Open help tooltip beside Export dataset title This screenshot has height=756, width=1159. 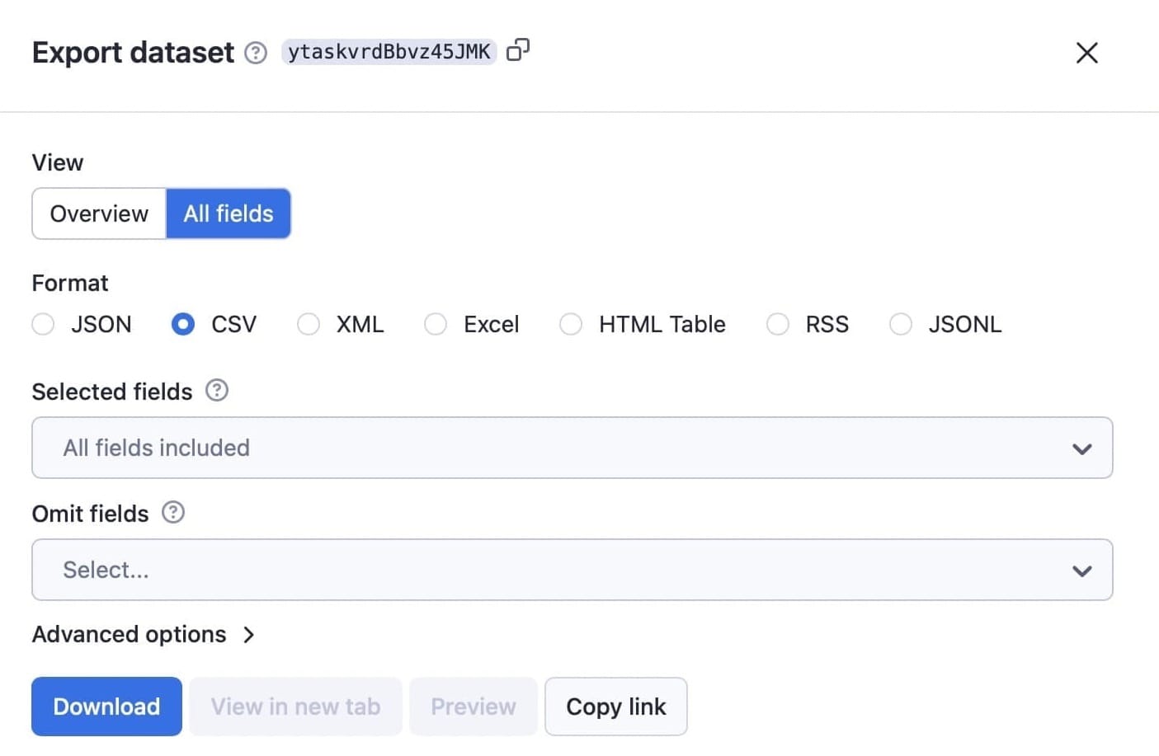[256, 52]
